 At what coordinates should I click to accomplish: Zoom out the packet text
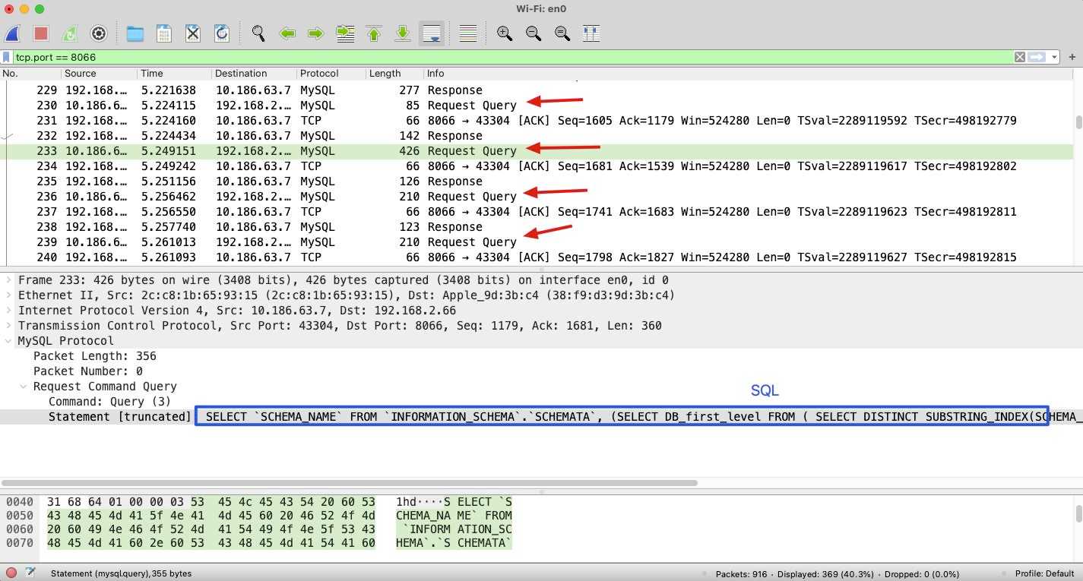(534, 33)
